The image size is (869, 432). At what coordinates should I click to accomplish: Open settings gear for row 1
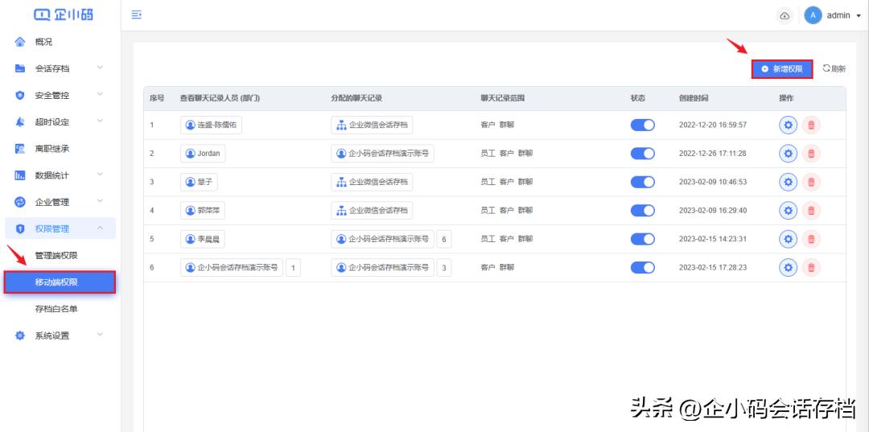(789, 125)
